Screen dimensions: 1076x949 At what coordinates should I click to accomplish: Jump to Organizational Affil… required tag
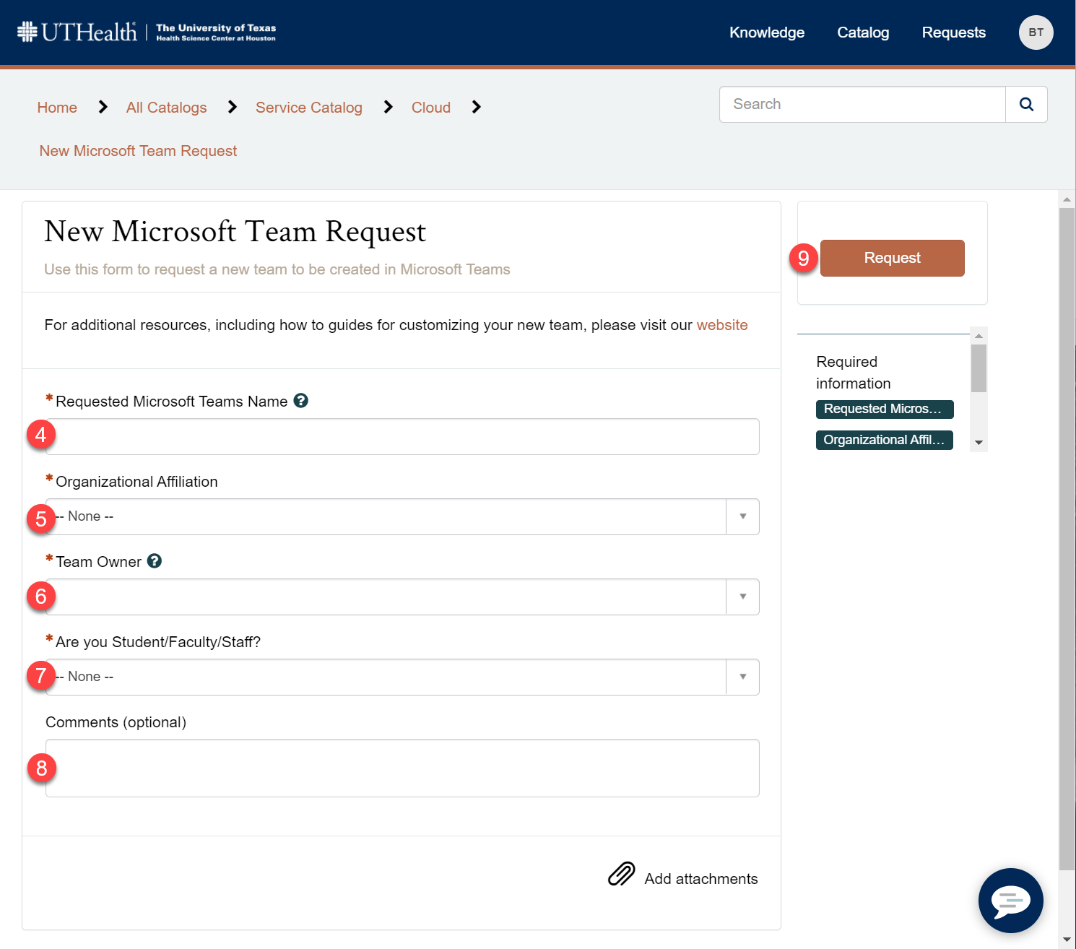884,440
